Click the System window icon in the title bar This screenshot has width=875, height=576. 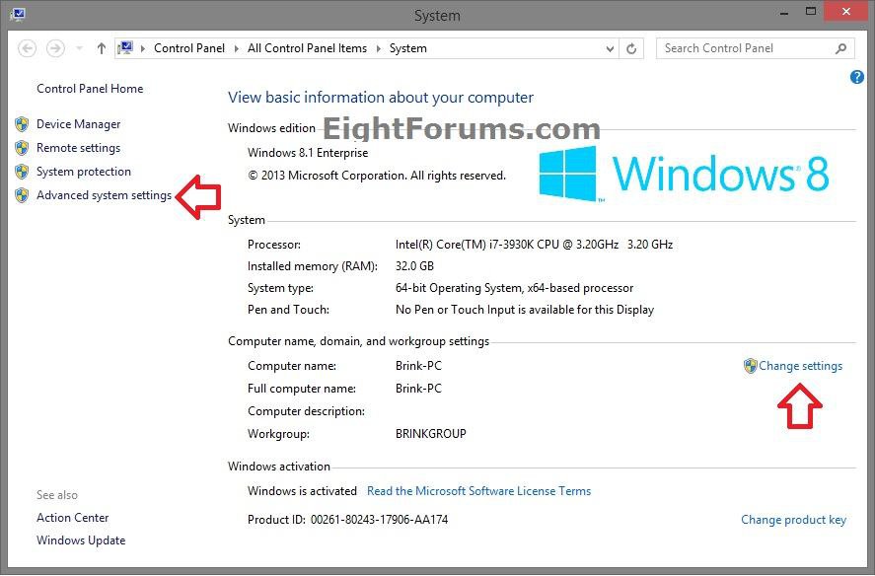(x=18, y=14)
